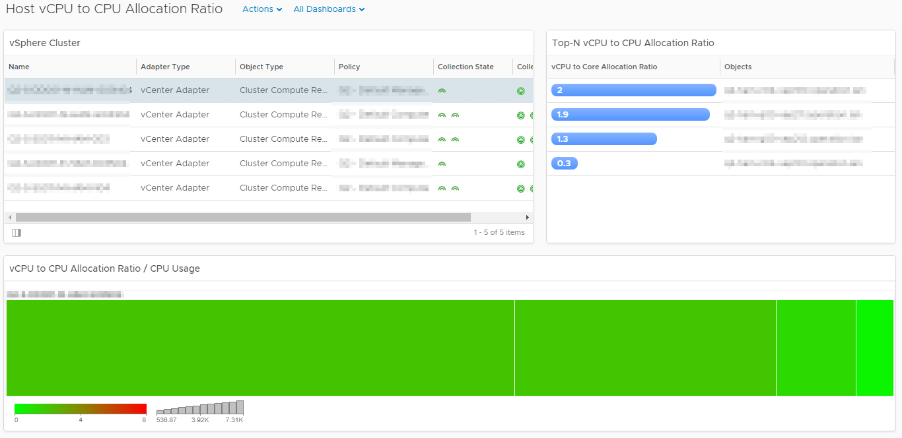Sort by the Adapter Type column header
This screenshot has height=438, width=902.
click(x=165, y=67)
